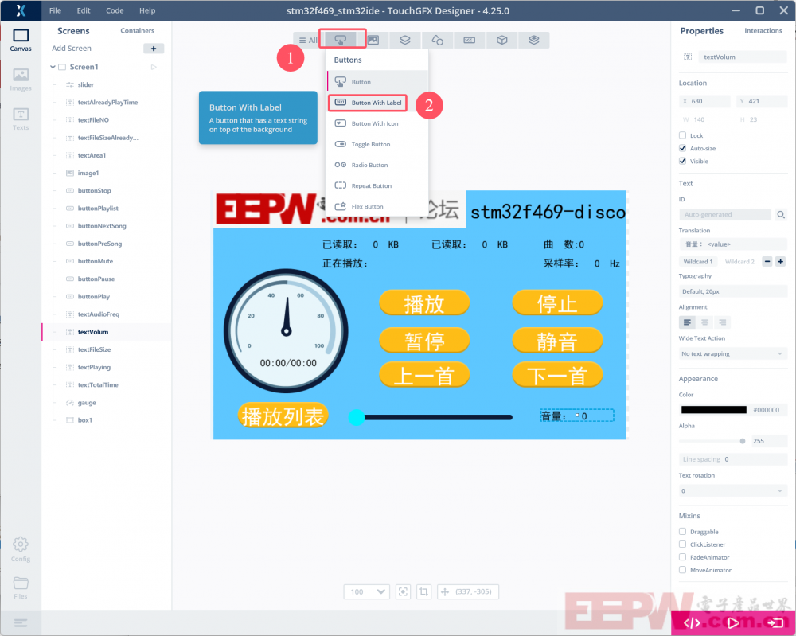
Task: Add a new screen with plus button
Action: coord(154,49)
